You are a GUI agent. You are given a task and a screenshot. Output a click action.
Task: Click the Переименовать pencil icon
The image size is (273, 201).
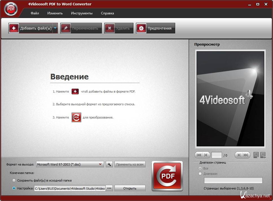[x=66, y=28]
